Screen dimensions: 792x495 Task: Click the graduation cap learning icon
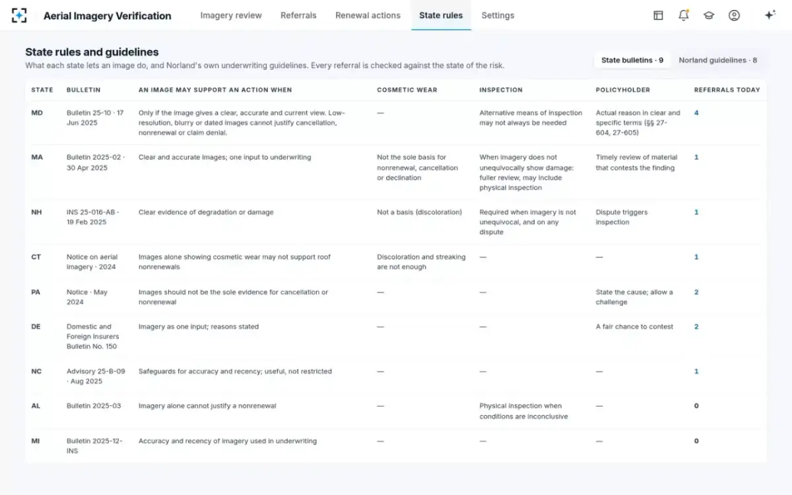tap(709, 15)
